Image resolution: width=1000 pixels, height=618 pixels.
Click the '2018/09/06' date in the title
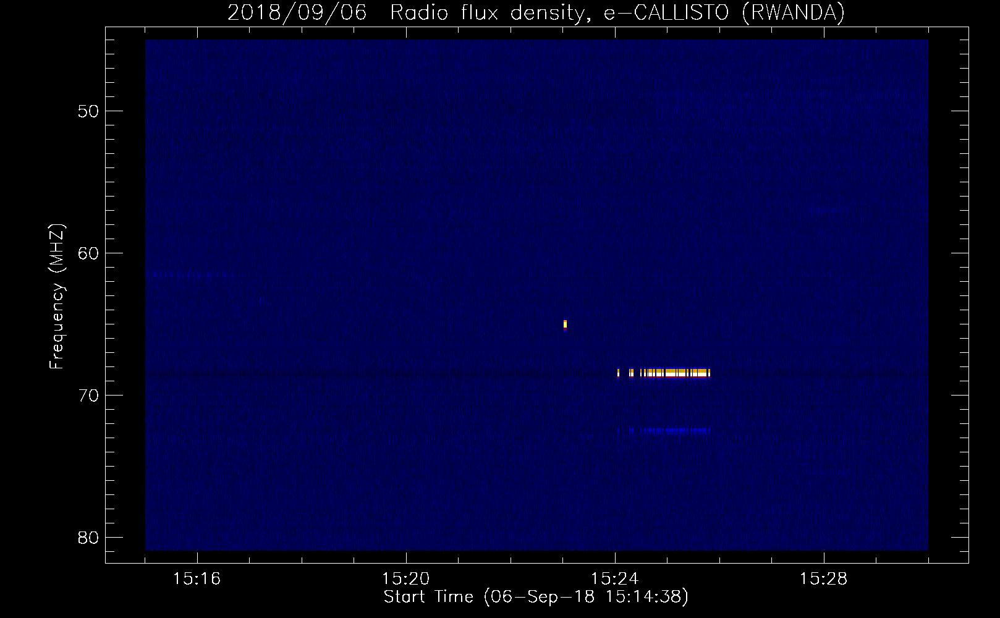(297, 12)
